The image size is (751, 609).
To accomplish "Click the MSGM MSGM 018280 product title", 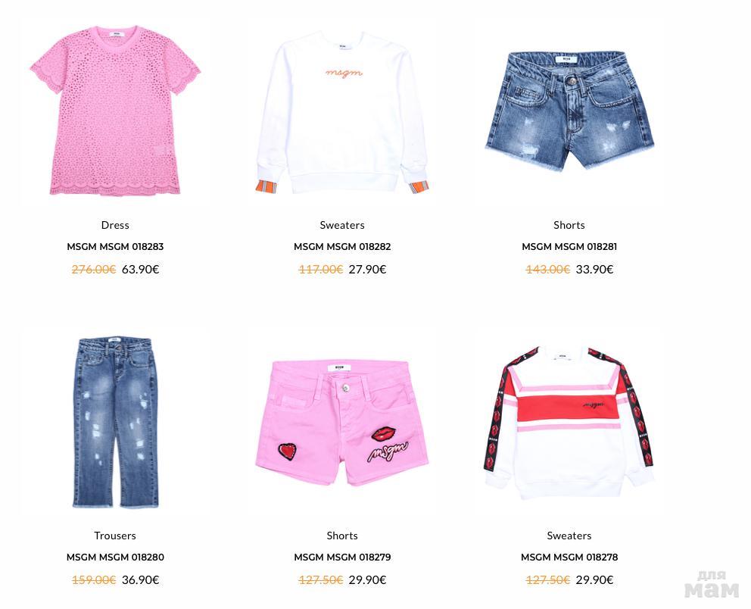I will coord(115,557).
